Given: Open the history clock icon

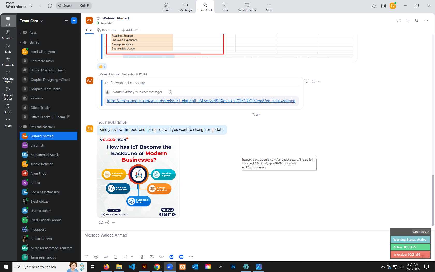Looking at the screenshot, I should (x=50, y=6).
